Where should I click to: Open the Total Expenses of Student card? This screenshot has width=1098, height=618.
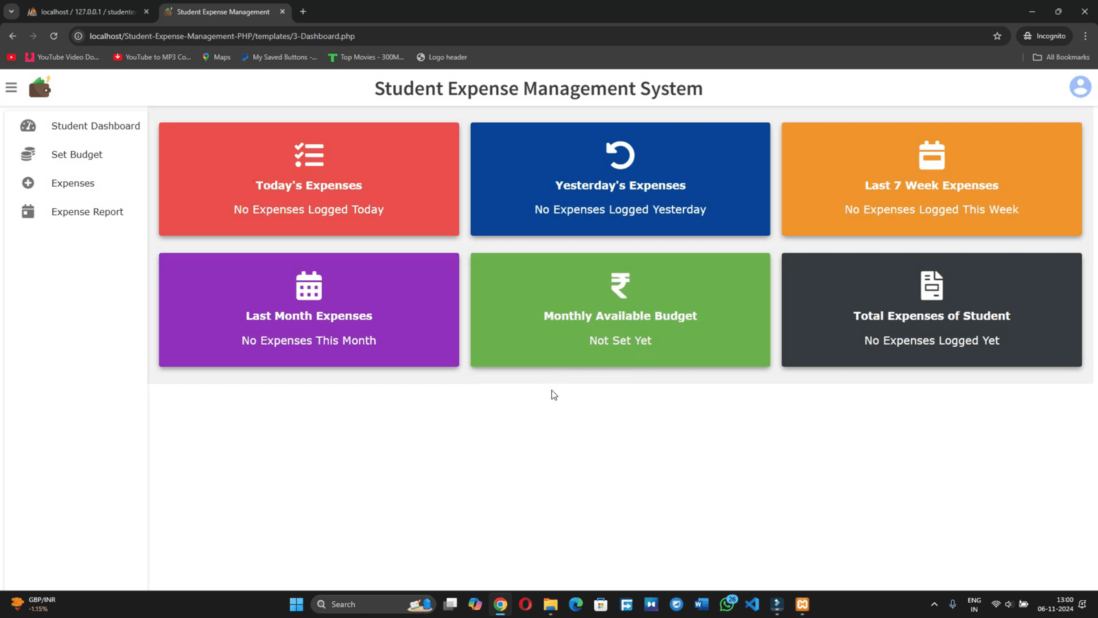pyautogui.click(x=931, y=310)
